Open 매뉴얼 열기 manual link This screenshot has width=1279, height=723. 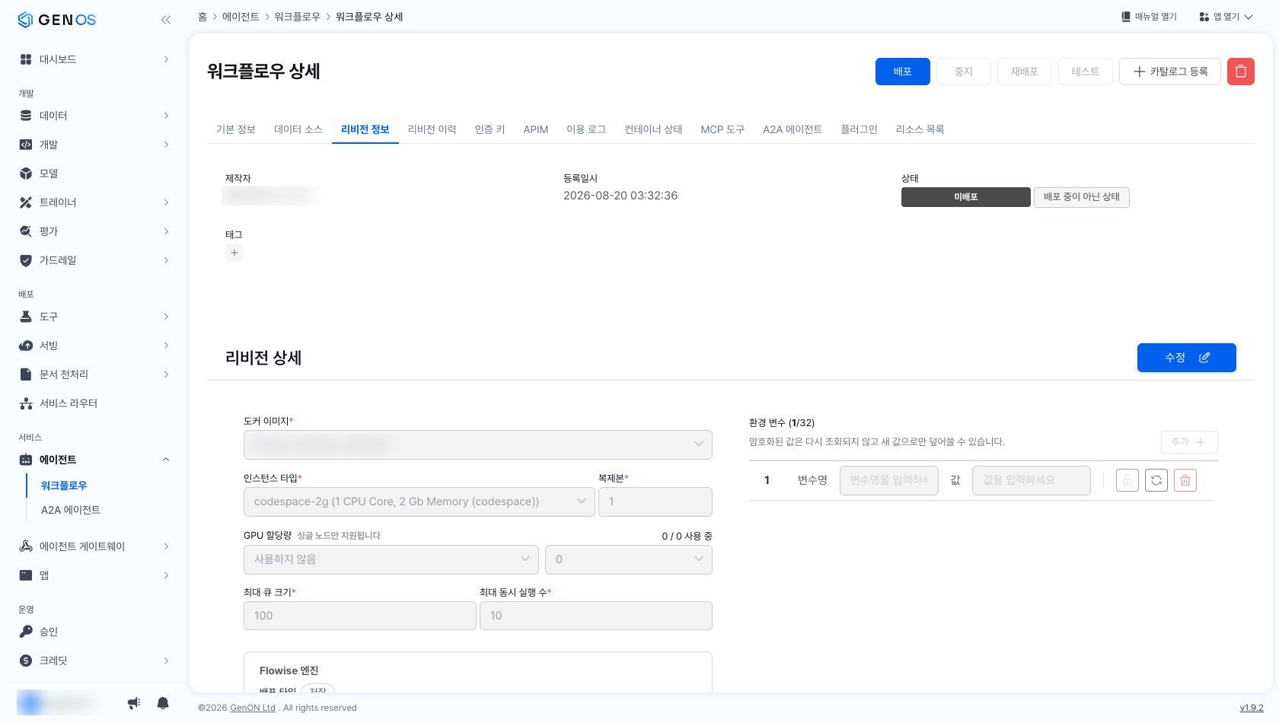(x=1149, y=17)
